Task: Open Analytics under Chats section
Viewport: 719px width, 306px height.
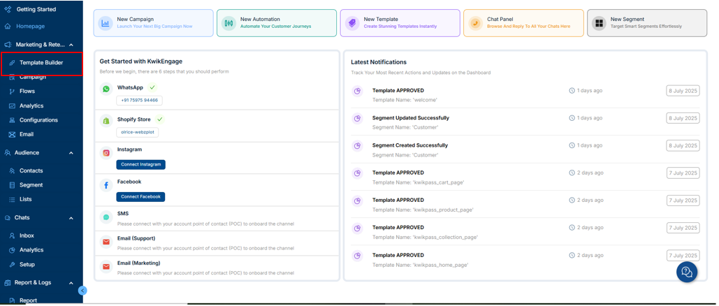Action: [x=31, y=250]
